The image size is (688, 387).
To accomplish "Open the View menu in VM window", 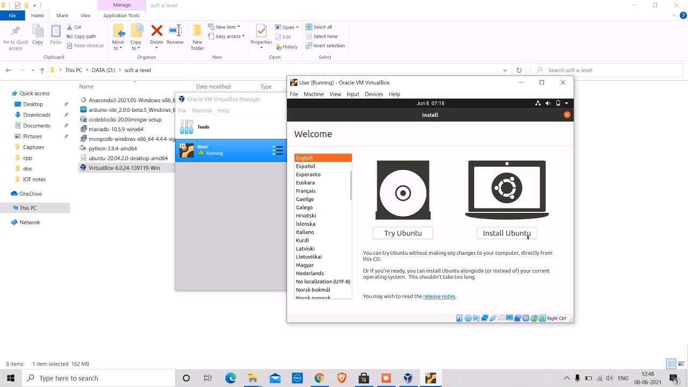I will click(335, 94).
